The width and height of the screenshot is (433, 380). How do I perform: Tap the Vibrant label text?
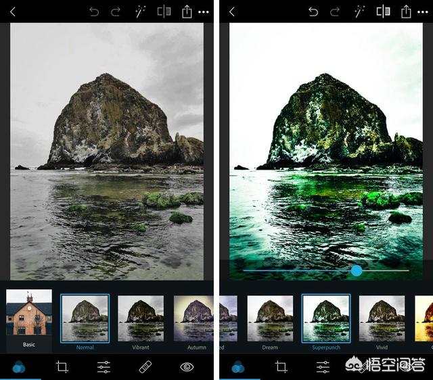(141, 348)
